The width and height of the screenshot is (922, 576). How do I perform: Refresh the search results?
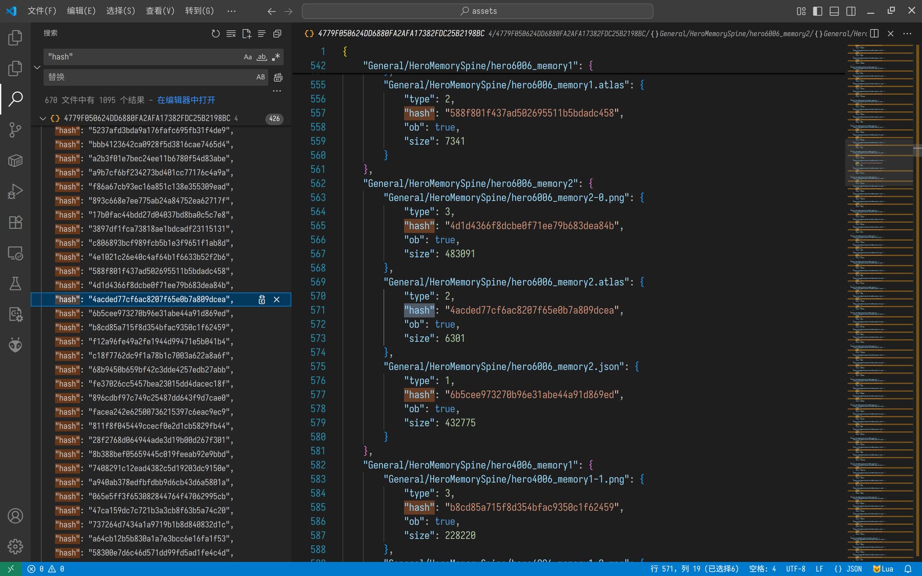pos(216,34)
